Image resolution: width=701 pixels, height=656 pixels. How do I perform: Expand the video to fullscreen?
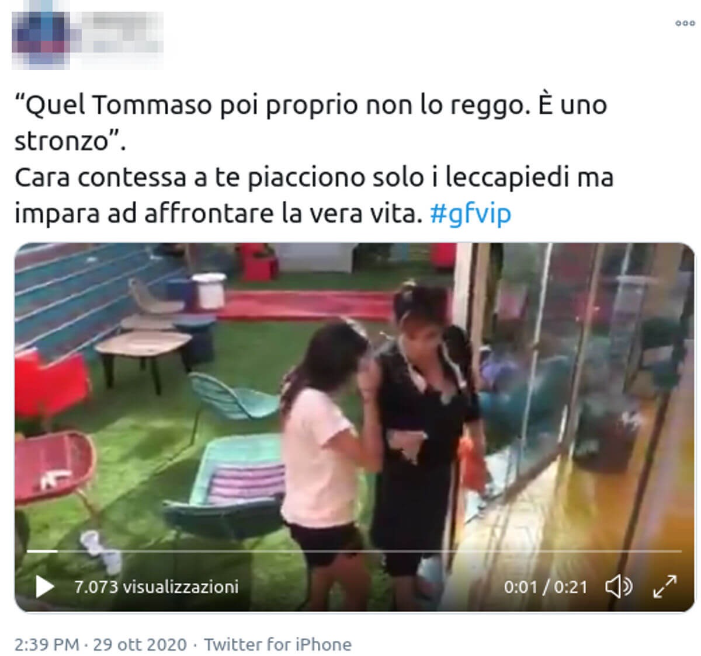664,586
